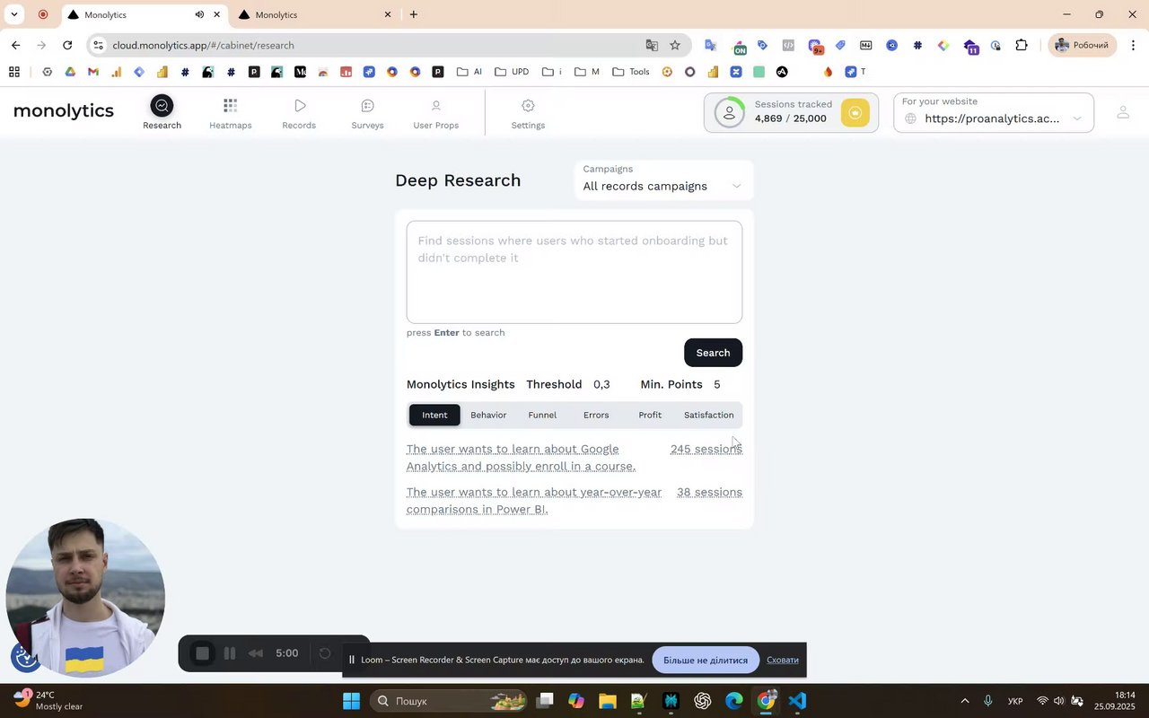The image size is (1149, 718).
Task: Open the UPD bookmarks folder
Action: (x=512, y=72)
